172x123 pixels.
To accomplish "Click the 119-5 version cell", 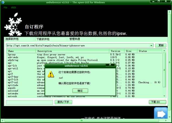I will click(x=114, y=57).
